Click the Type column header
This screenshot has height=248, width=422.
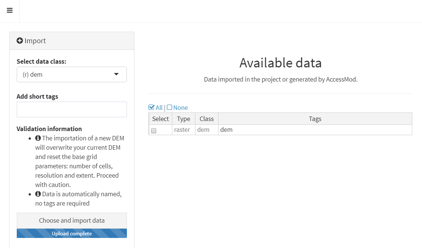pos(183,119)
